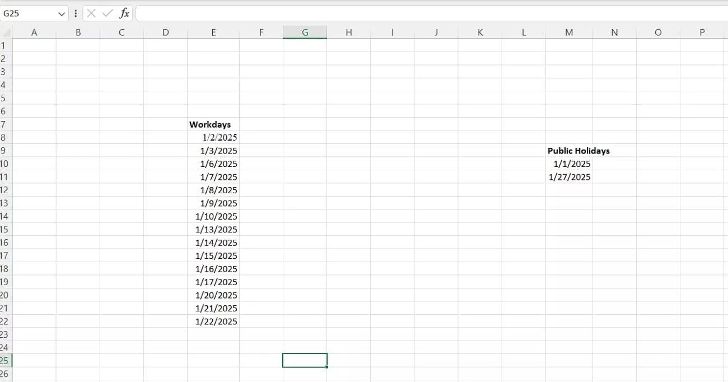
Task: Open the Name Box dropdown arrow
Action: [x=62, y=13]
